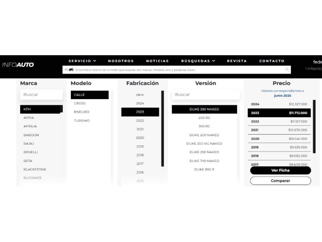This screenshot has width=322, height=242.
Task: Click the search magnifier icon
Action: click(x=287, y=70)
